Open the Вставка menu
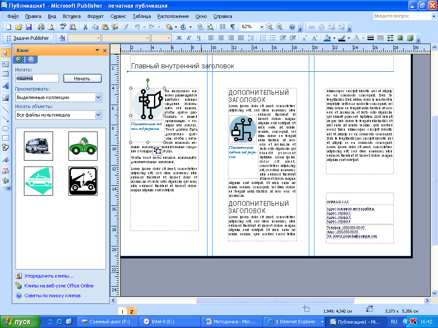Screen dimensions: 438x328 coord(71,17)
